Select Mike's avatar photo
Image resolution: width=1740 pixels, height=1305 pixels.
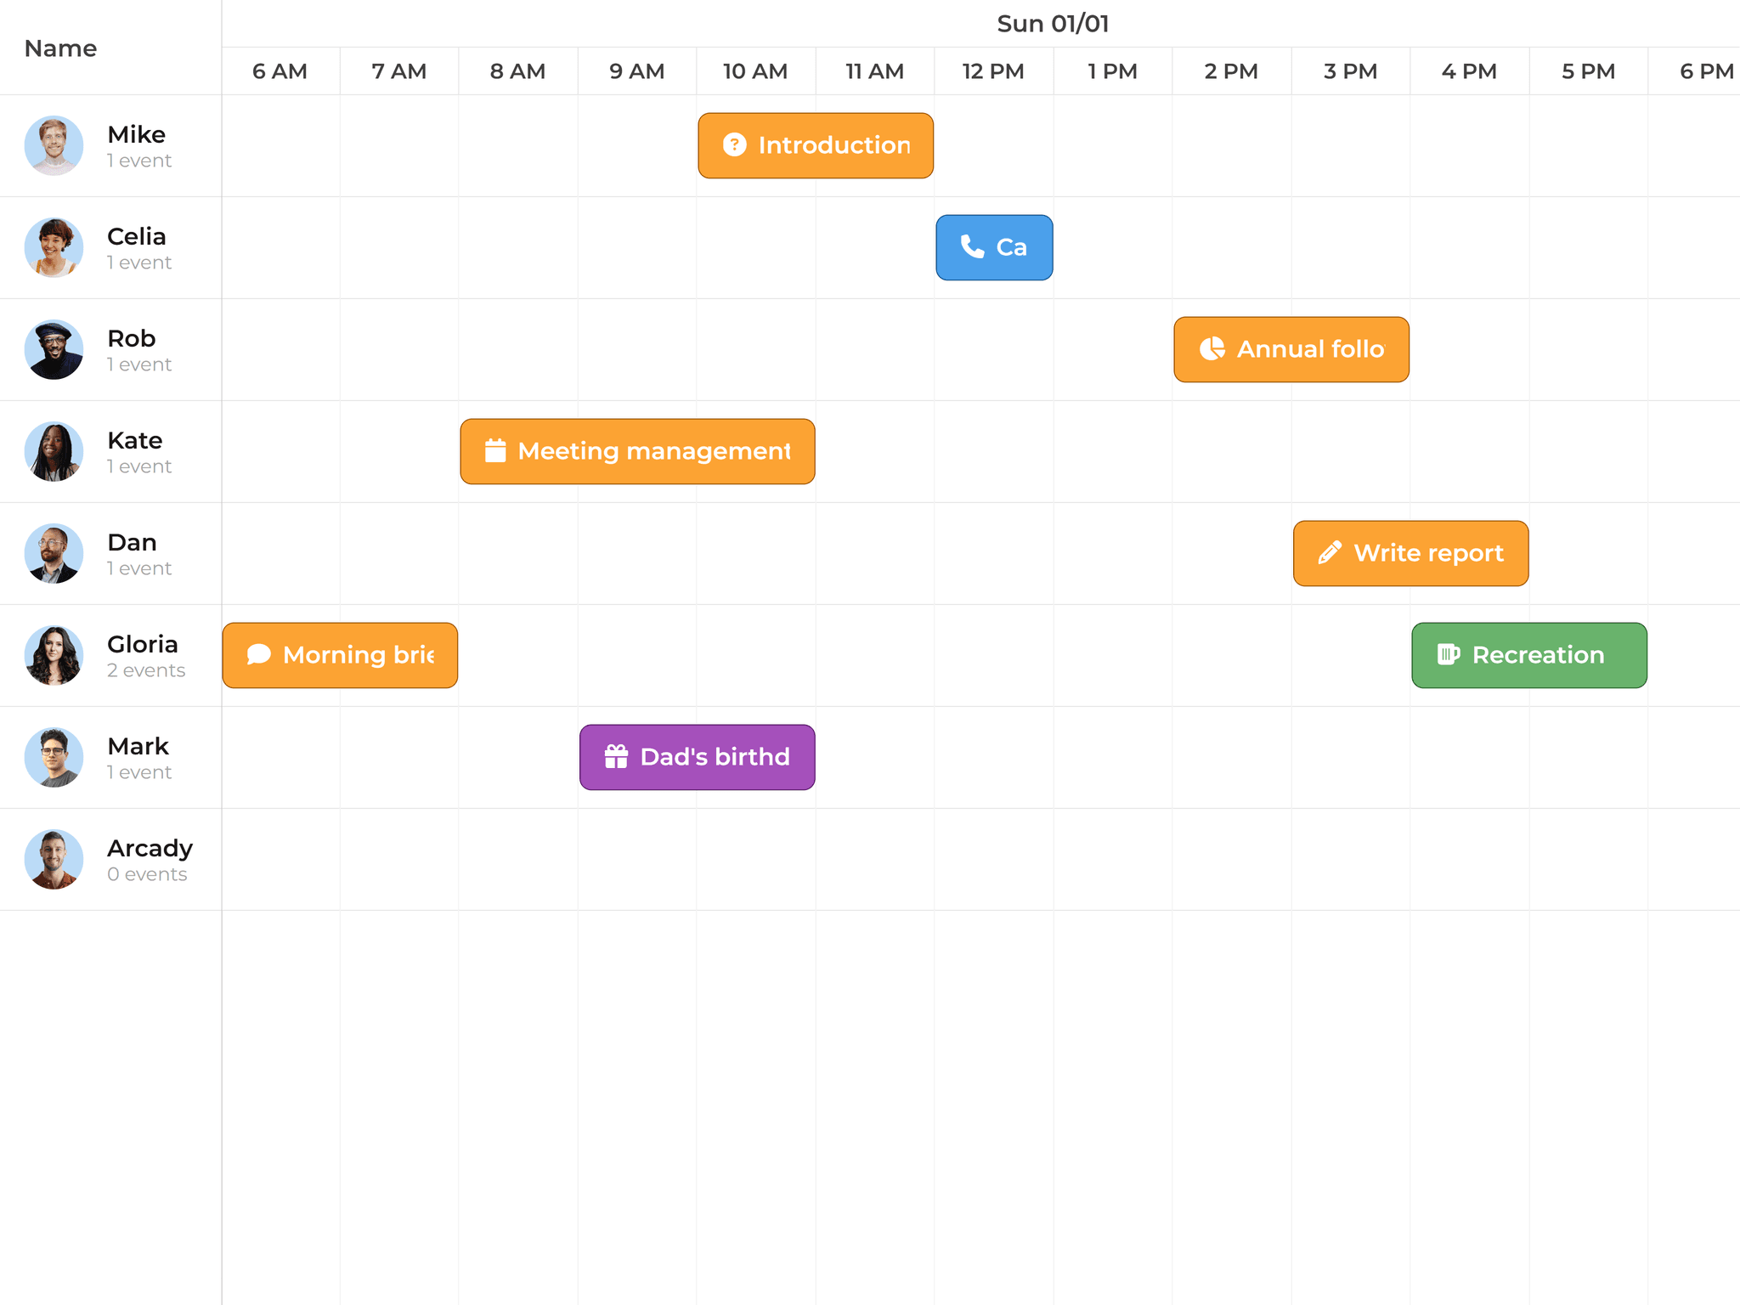tap(54, 145)
